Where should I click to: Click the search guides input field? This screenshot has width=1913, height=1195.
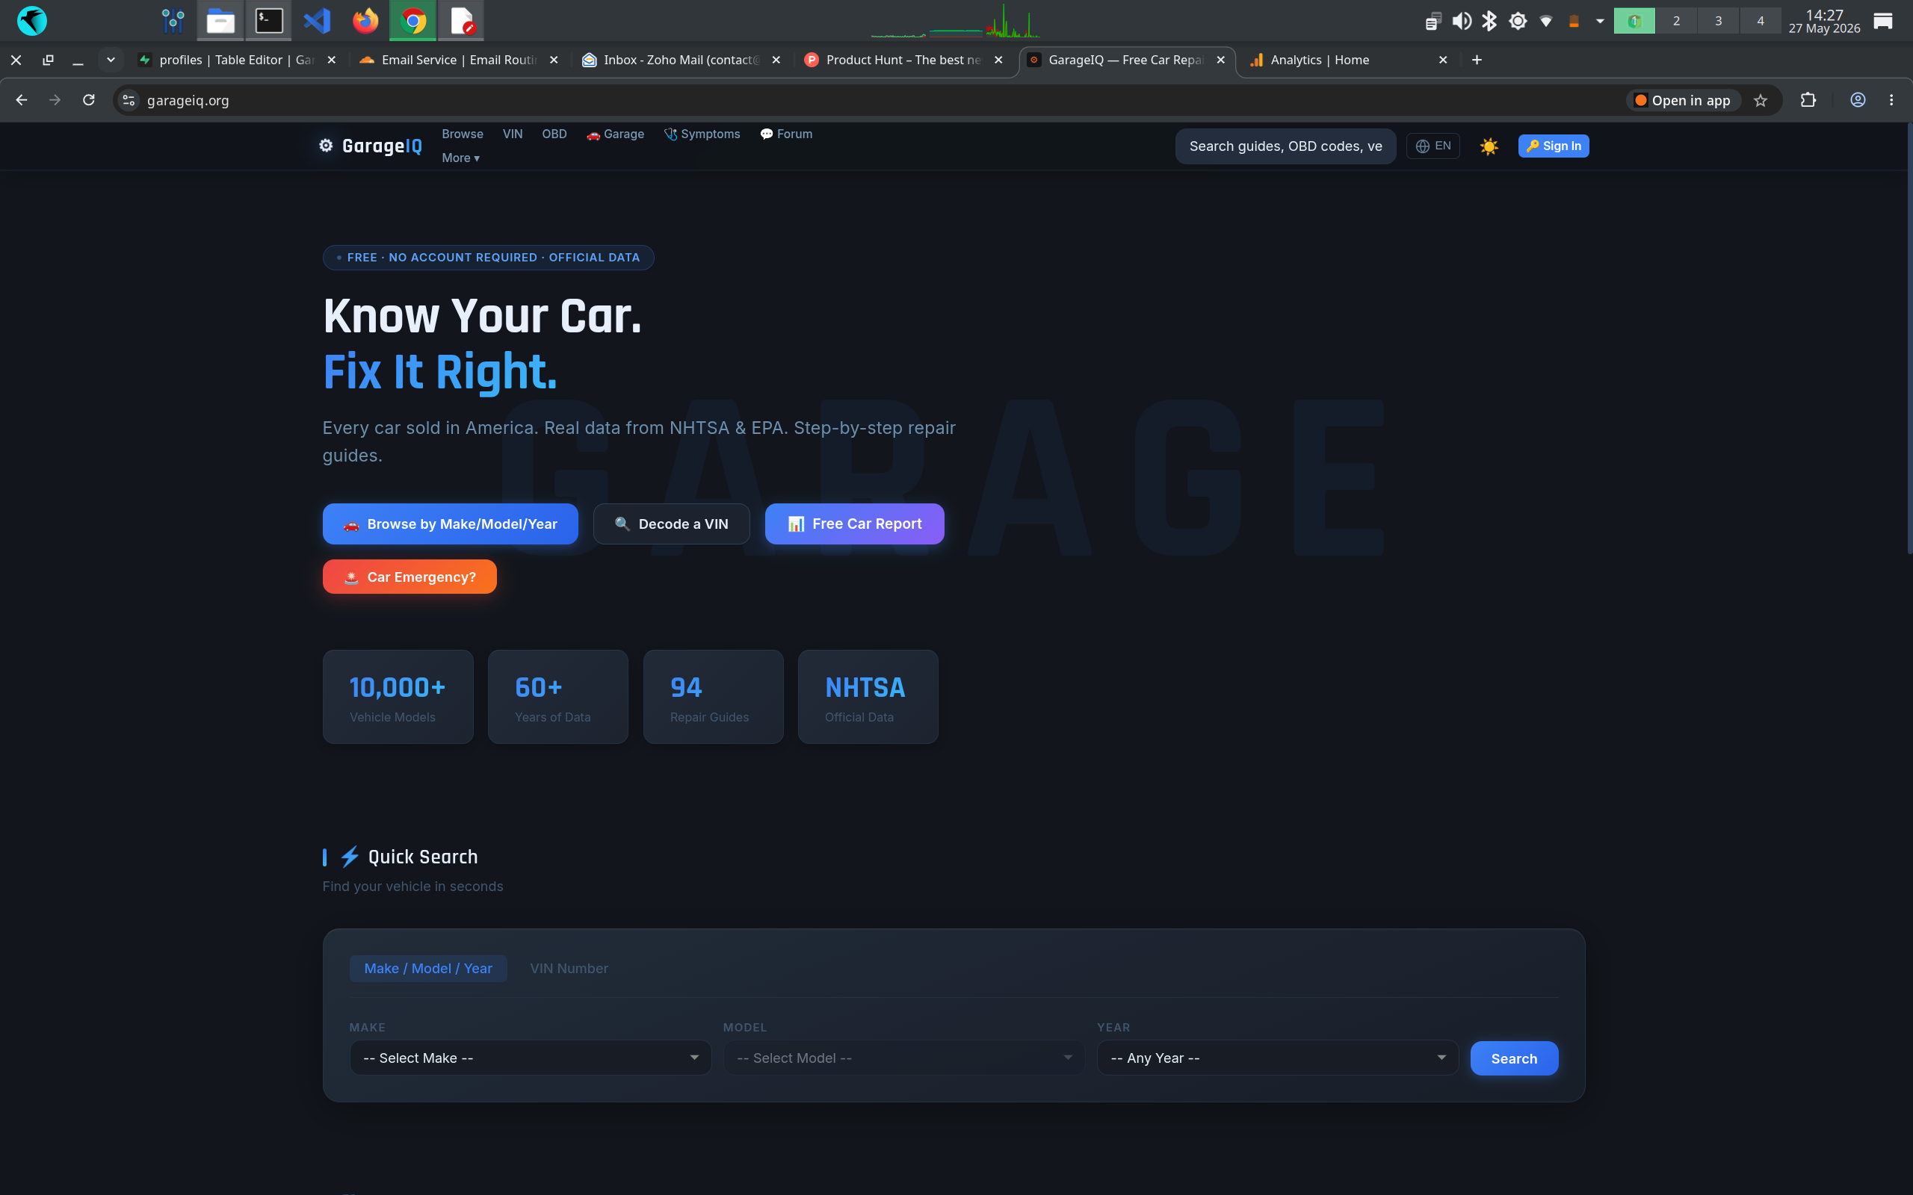(1285, 146)
